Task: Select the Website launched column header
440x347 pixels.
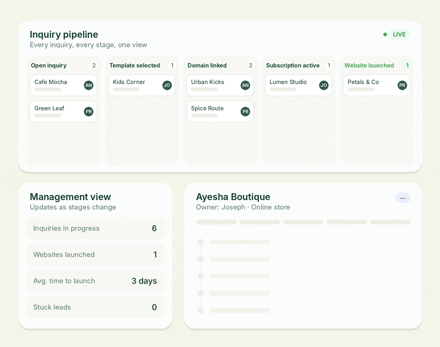Action: [369, 65]
